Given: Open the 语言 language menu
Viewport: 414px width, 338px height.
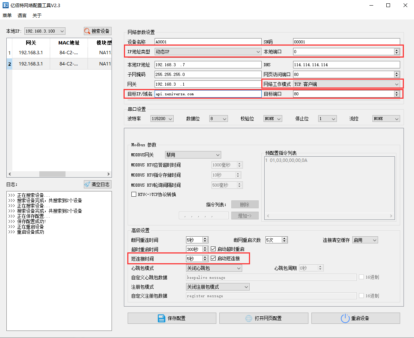Looking at the screenshot, I should [22, 16].
